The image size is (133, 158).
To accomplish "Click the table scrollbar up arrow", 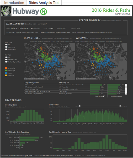I will [x=126, y=85].
